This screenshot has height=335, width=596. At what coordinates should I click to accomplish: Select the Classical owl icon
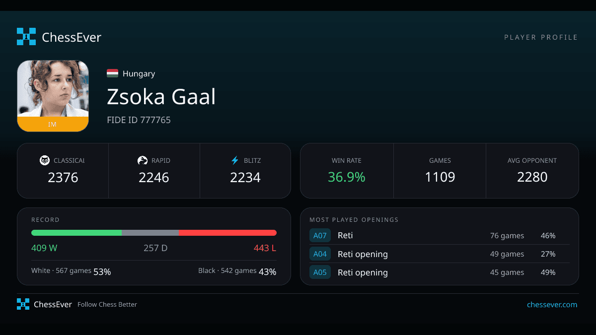click(45, 160)
